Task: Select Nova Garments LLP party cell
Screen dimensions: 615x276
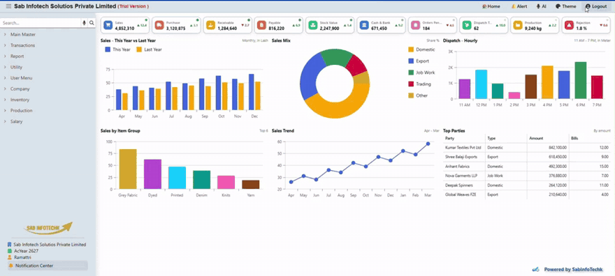Action: coord(464,176)
